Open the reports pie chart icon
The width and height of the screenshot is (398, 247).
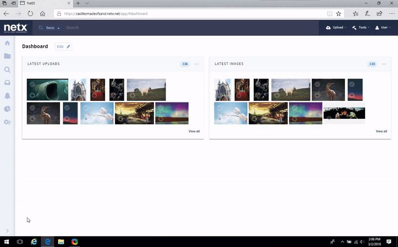[7, 109]
